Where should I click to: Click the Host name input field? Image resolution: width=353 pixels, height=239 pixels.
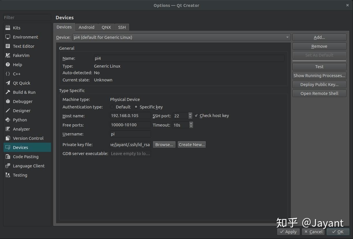[131, 116]
